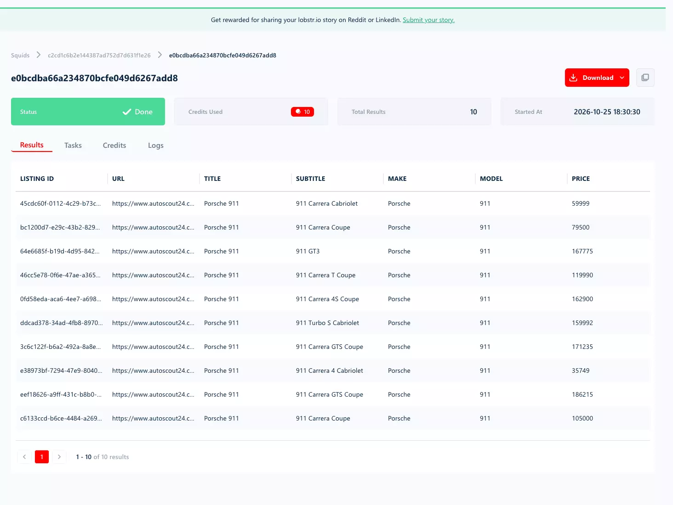
Task: Select listing ID bc1200d7-e29c-43b2-829
Action: pyautogui.click(x=60, y=227)
